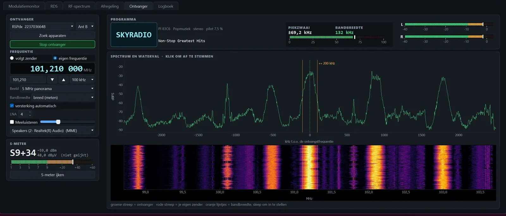This screenshot has height=216, width=506.
Task: Tune to the spectrum peak near +1000 kHz
Action: coord(375,77)
